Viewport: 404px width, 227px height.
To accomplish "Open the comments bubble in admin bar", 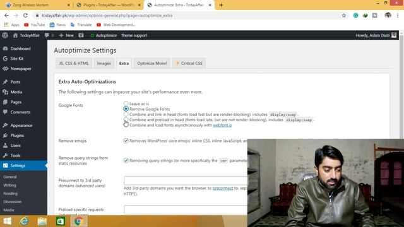I will pyautogui.click(x=49, y=35).
